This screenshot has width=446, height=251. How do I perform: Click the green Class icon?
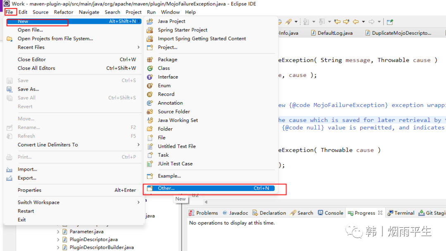(x=150, y=68)
